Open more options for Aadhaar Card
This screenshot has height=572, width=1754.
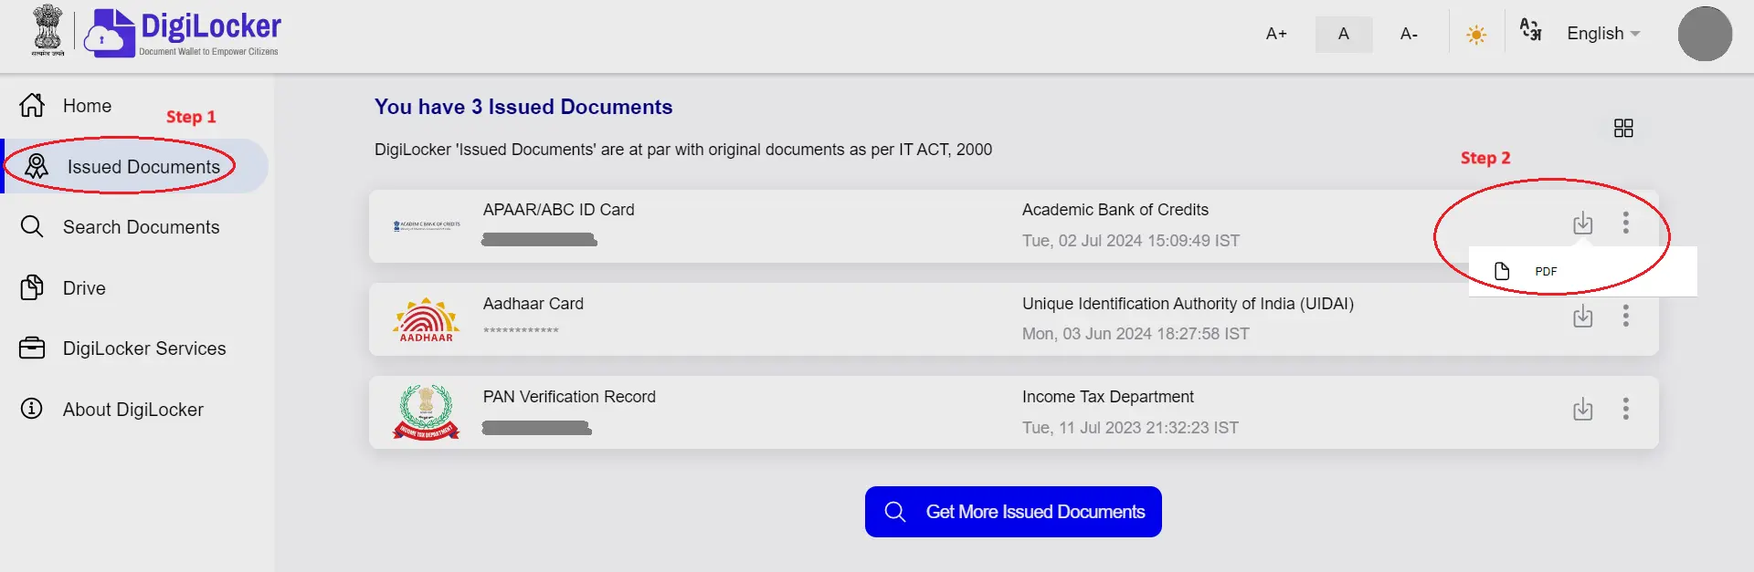tap(1626, 316)
